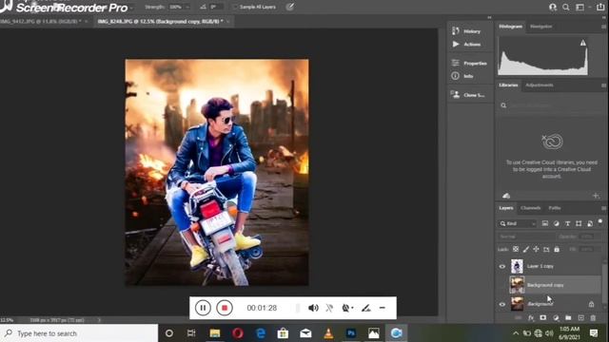
Task: Delete layer using trash icon
Action: pyautogui.click(x=593, y=317)
